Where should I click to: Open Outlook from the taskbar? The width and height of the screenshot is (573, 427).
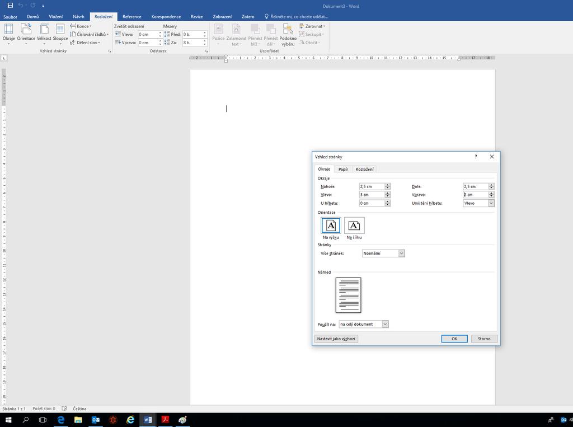pos(95,420)
